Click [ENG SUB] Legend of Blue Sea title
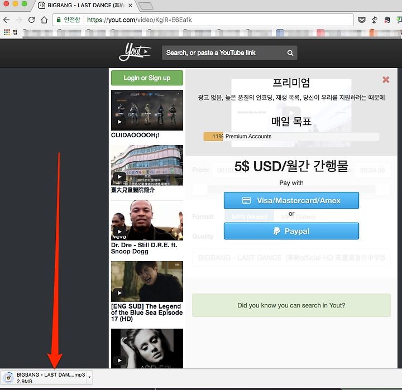Viewport: 402px width, 390px height. 147,312
